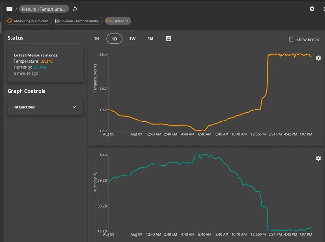Click the clock icon on Measuring chip

click(10, 21)
